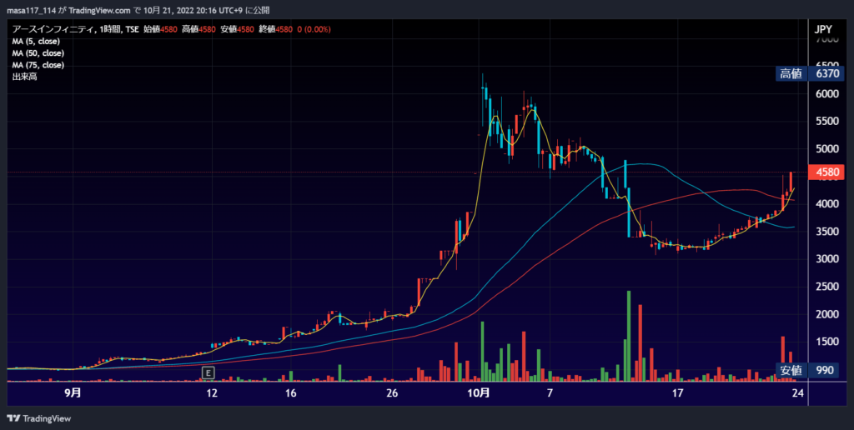Click the current price tag 4580
This screenshot has height=430, width=854.
coord(828,172)
